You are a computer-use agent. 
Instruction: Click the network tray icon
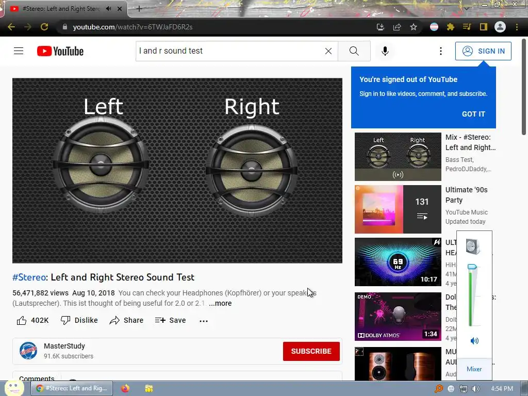click(x=464, y=389)
